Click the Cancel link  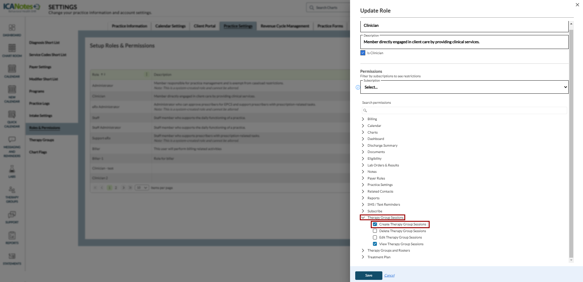tap(389, 275)
